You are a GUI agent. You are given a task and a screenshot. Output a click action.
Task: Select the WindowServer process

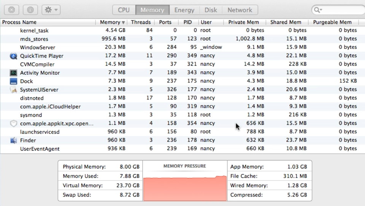tap(38, 47)
